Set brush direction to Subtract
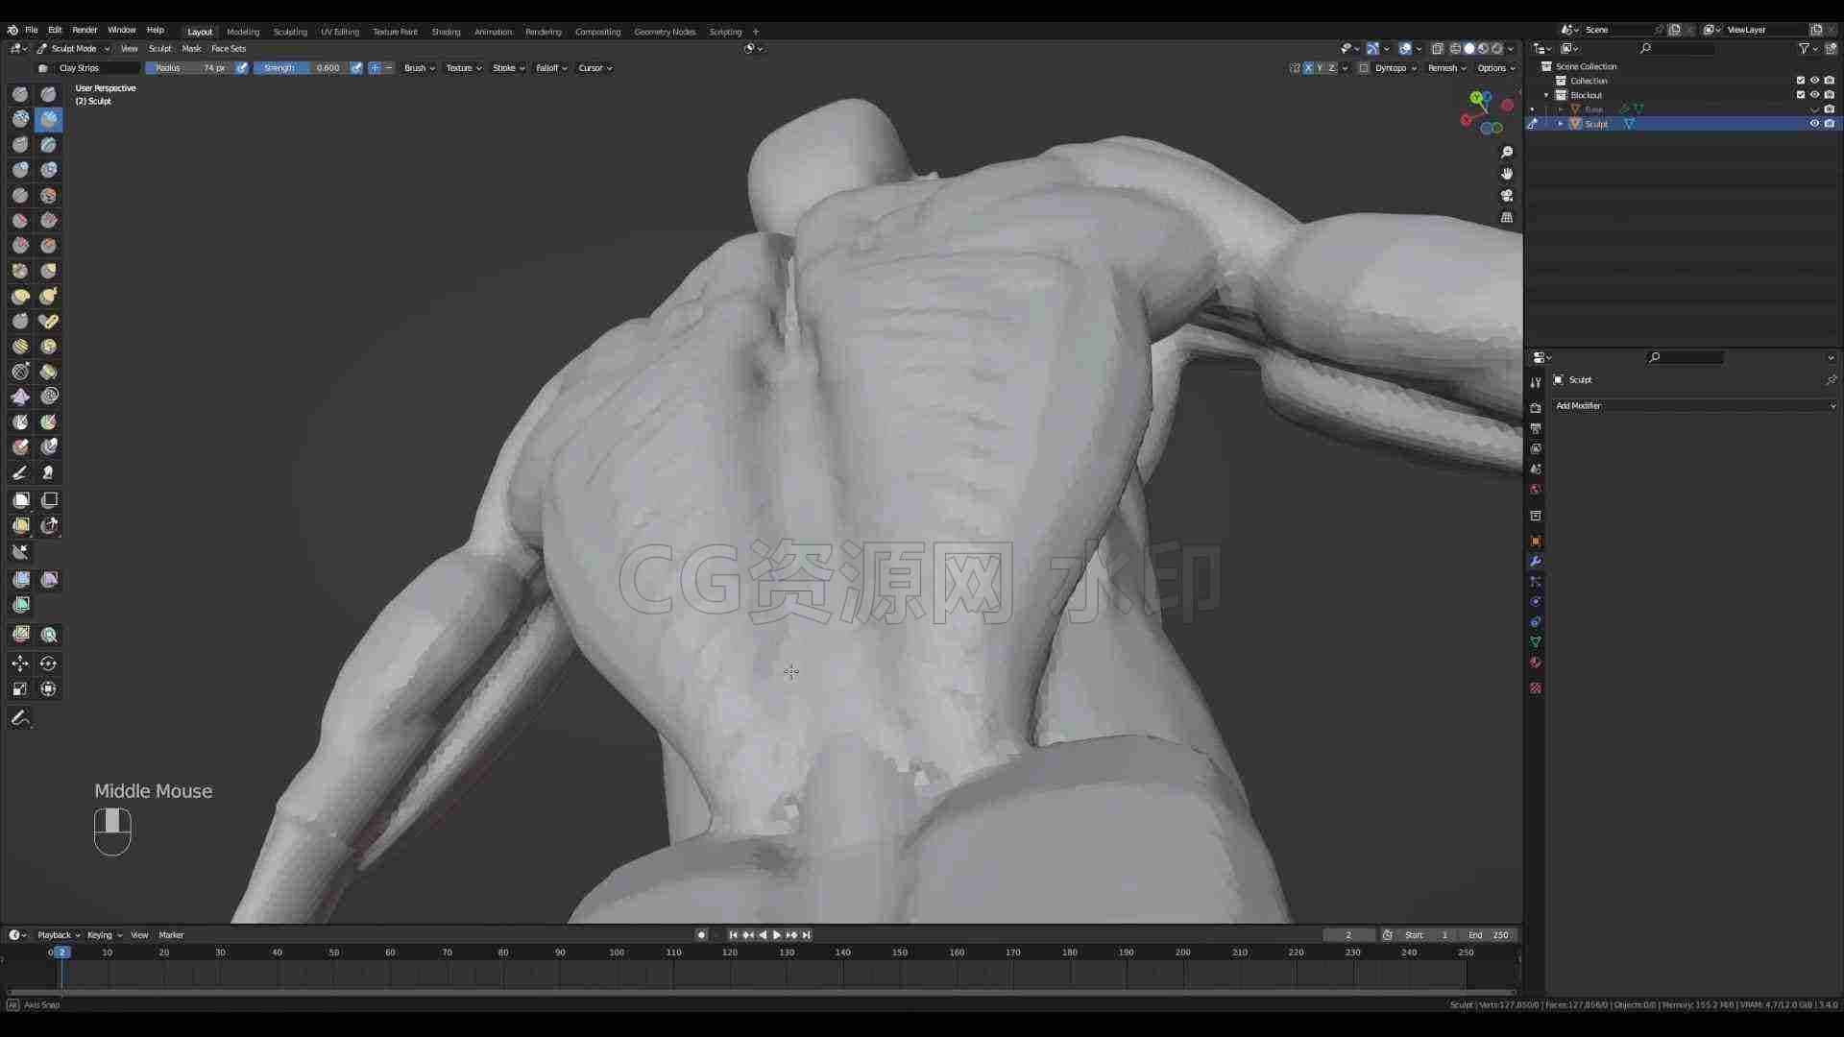 click(389, 68)
